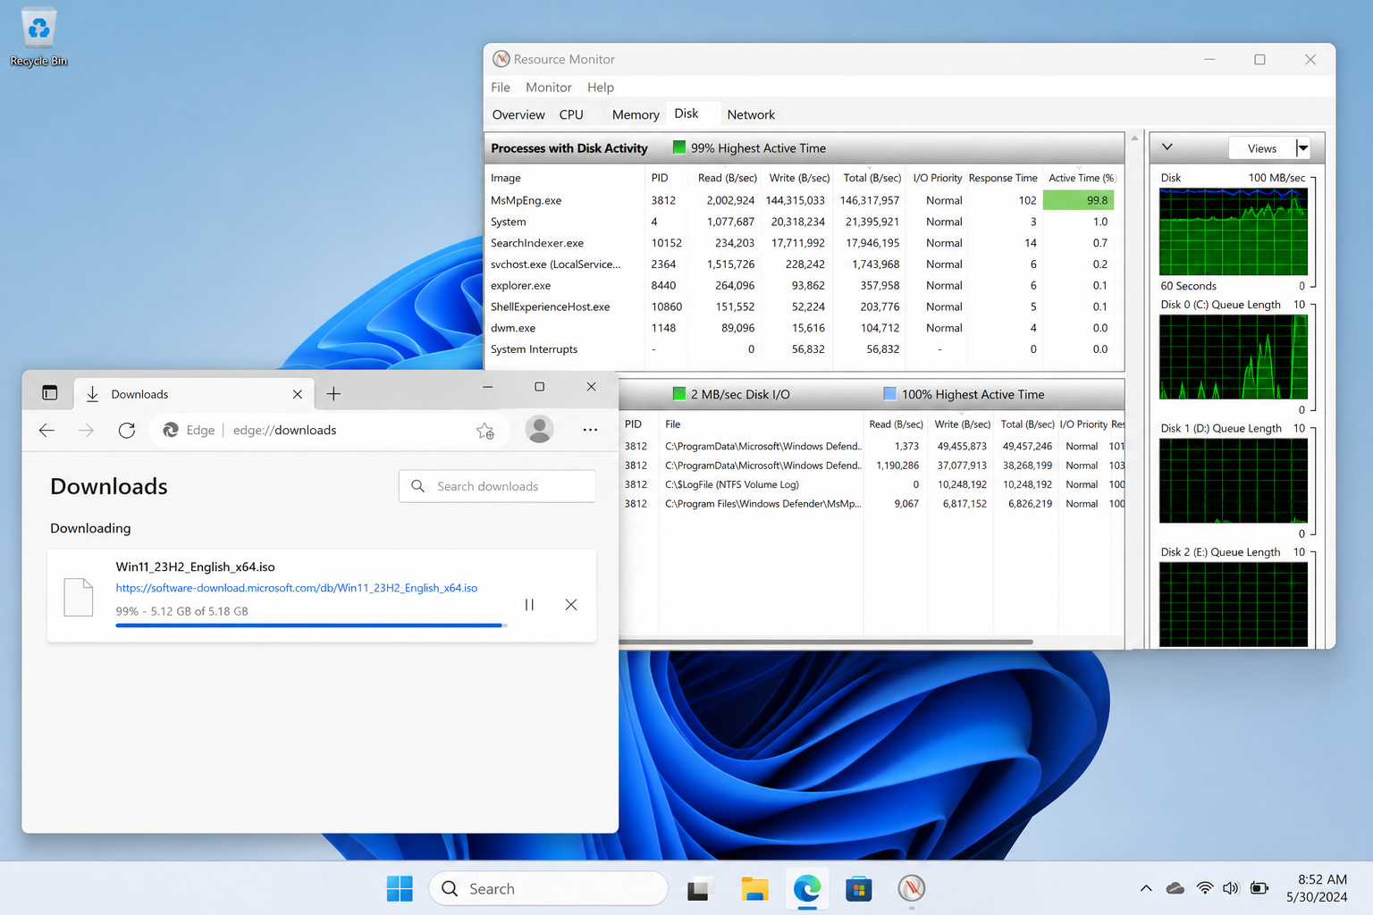This screenshot has width=1373, height=915.
Task: Click the horizontal scrollbar in Disk Activity
Action: [826, 642]
